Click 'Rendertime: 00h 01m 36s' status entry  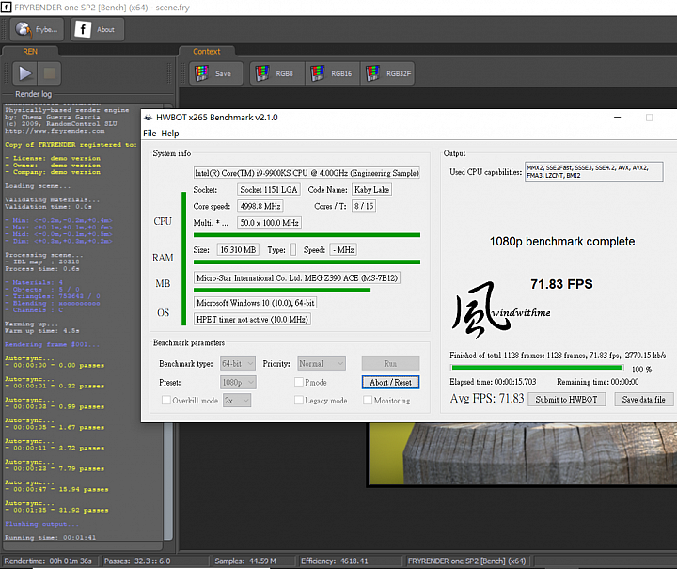click(48, 561)
